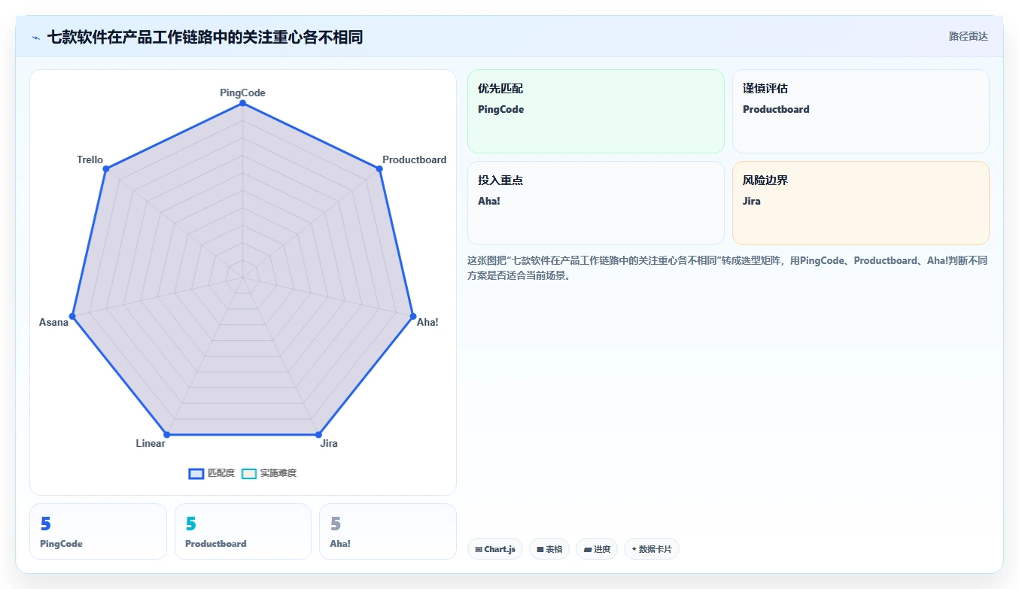Click the PingCode stat card showing 5
The image size is (1019, 589).
(98, 532)
